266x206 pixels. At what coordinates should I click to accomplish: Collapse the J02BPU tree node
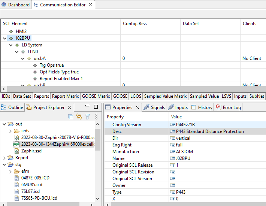click(4, 38)
